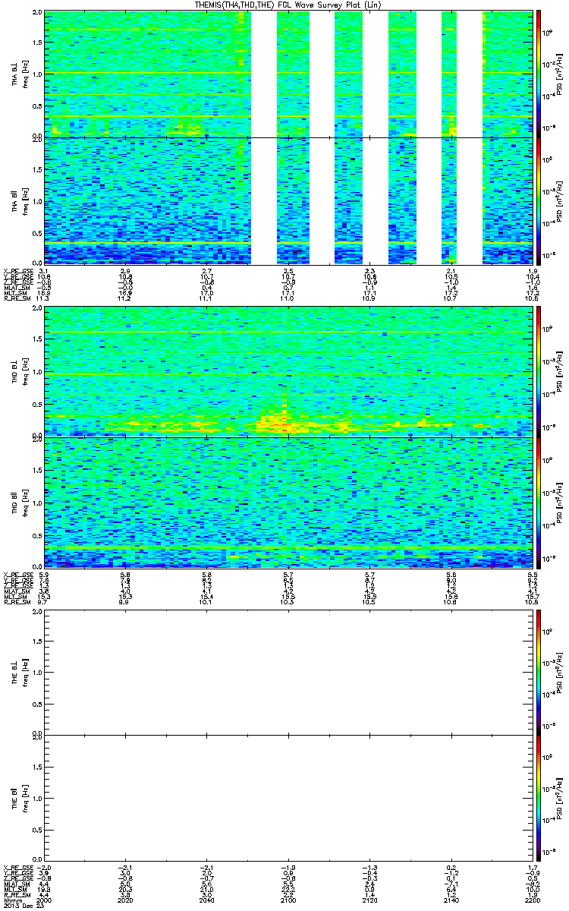Click the 1.0 frequency tick on THD BL axis
Image resolution: width=569 pixels, height=911 pixels.
coord(37,373)
